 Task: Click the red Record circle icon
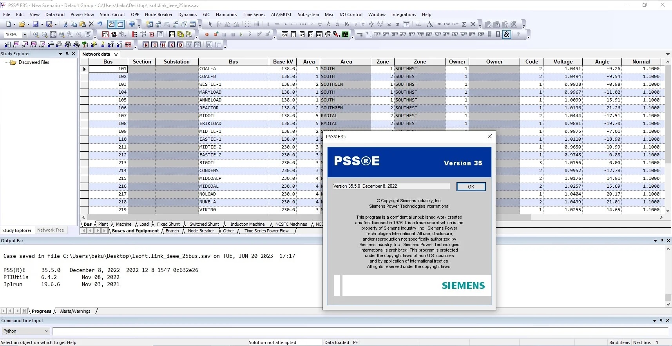pyautogui.click(x=206, y=34)
